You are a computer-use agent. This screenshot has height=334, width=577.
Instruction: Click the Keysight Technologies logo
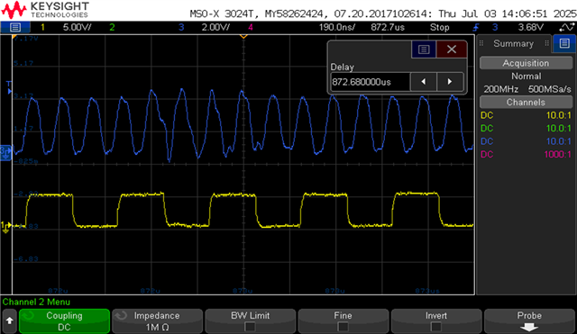pyautogui.click(x=46, y=10)
